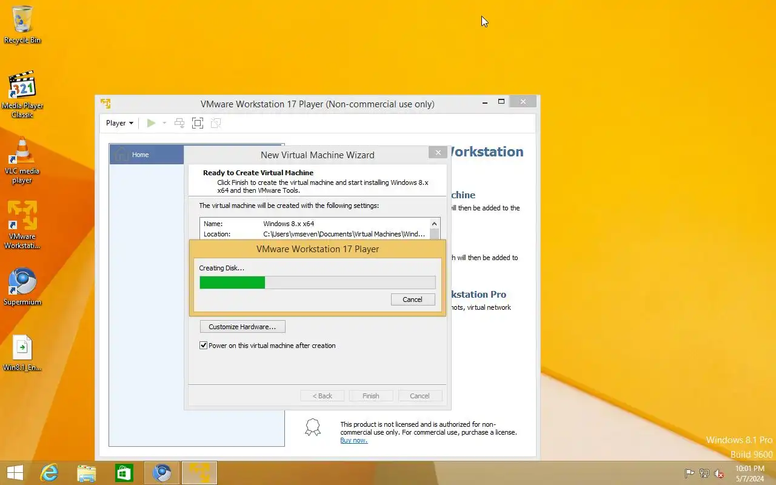The image size is (776, 485).
Task: Select VMware Workstation desktop shortcut
Action: [22, 225]
